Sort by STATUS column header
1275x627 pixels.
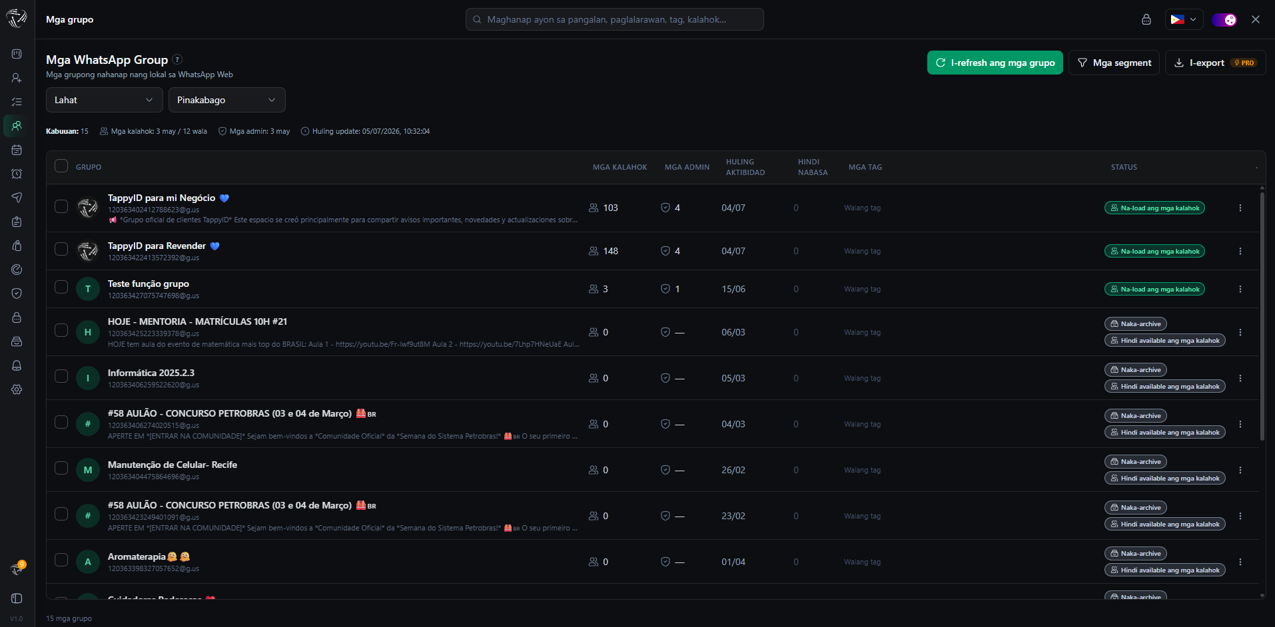pyautogui.click(x=1124, y=167)
